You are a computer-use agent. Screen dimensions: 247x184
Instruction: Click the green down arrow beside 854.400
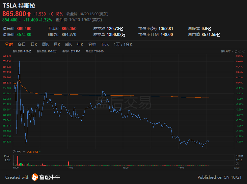20,19
